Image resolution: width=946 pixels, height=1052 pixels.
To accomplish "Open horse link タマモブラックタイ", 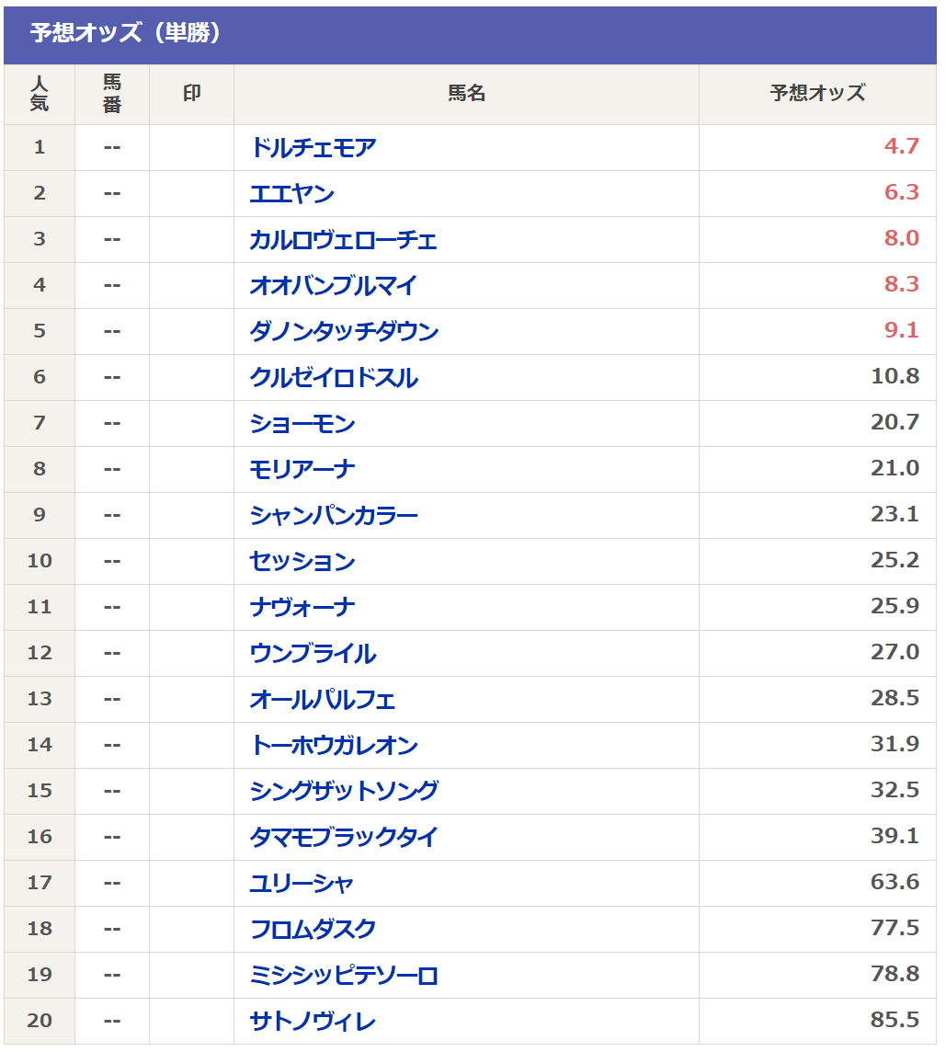I will (344, 838).
